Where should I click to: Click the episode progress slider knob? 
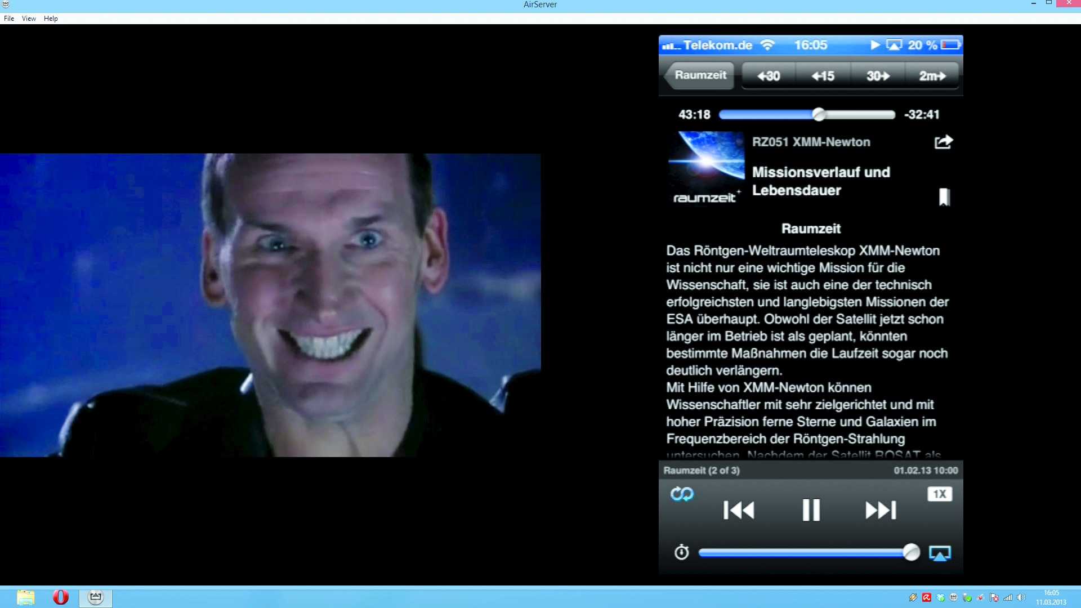[x=819, y=114]
